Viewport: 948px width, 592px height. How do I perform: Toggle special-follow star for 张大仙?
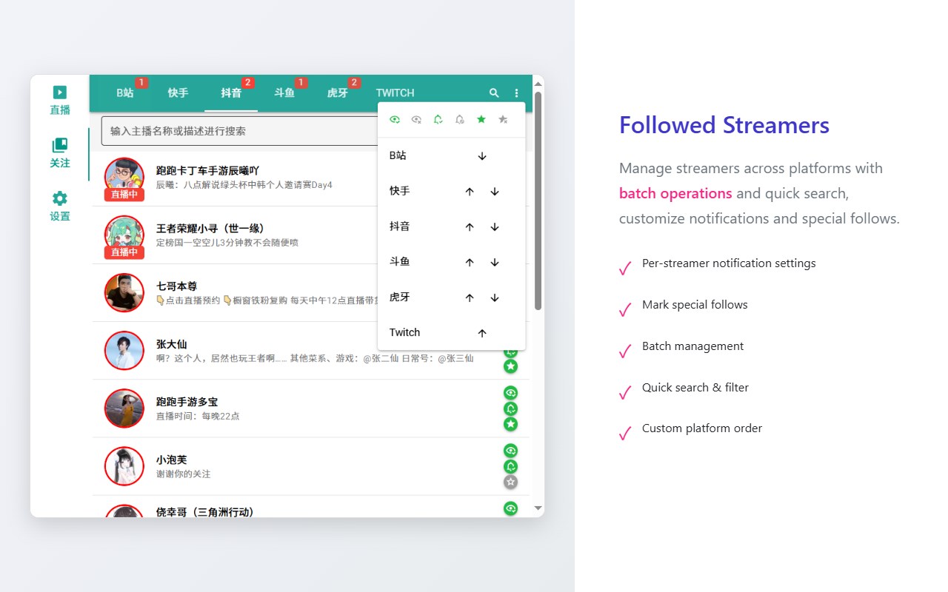pos(510,366)
